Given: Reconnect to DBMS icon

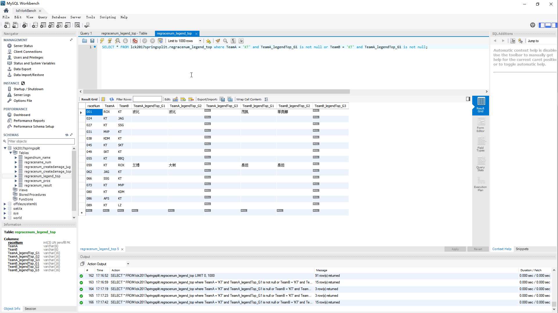Looking at the screenshot, I should click(x=87, y=25).
